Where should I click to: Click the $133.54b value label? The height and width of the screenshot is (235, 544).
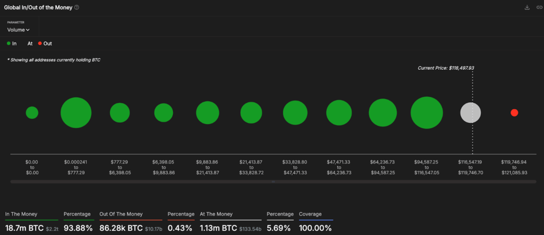(x=250, y=229)
